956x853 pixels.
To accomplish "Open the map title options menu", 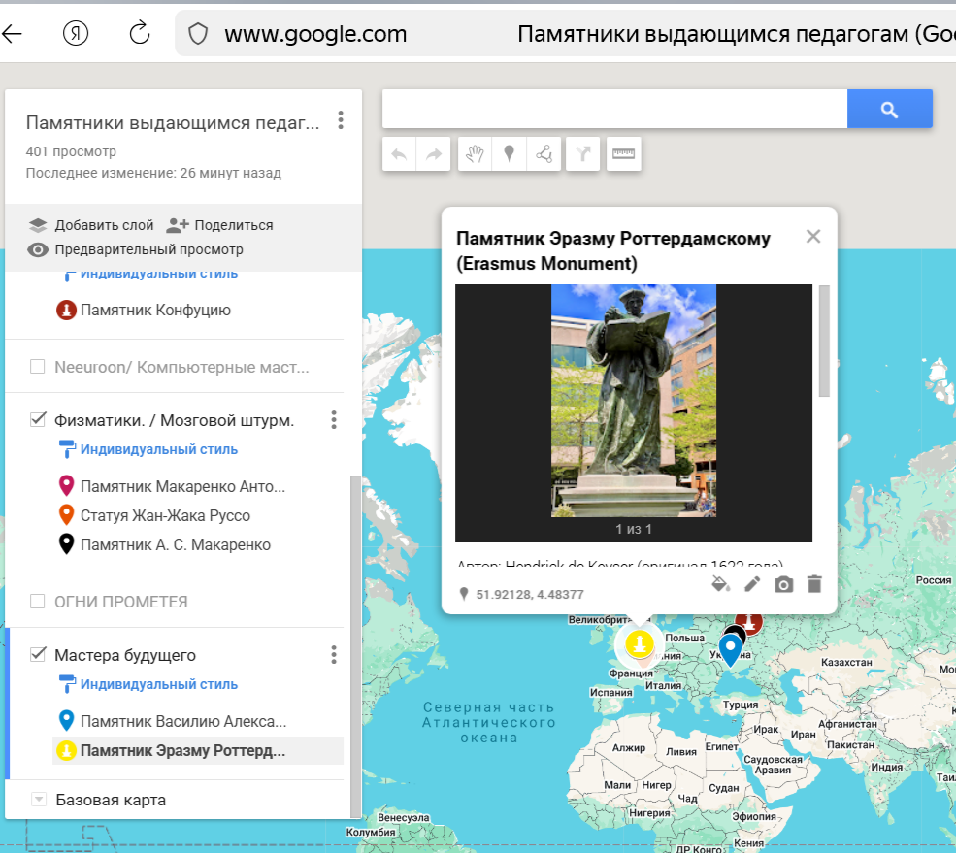I will tap(340, 120).
